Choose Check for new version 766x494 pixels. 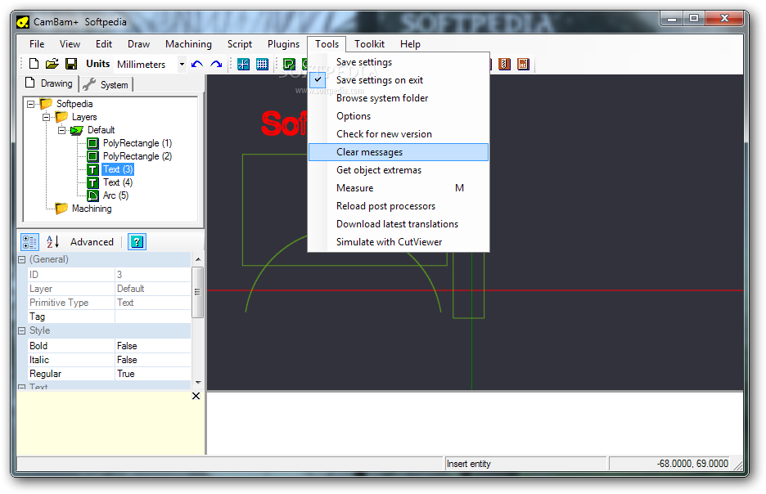[399, 134]
